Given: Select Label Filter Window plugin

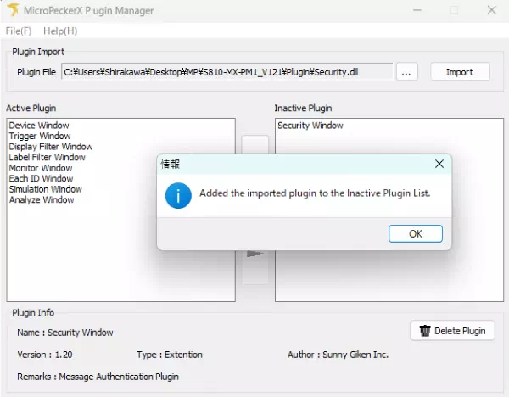Looking at the screenshot, I should tap(47, 158).
